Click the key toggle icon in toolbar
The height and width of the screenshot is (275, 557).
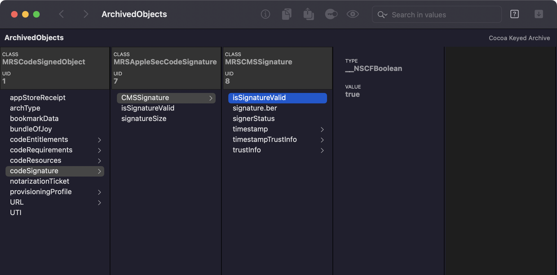point(331,14)
